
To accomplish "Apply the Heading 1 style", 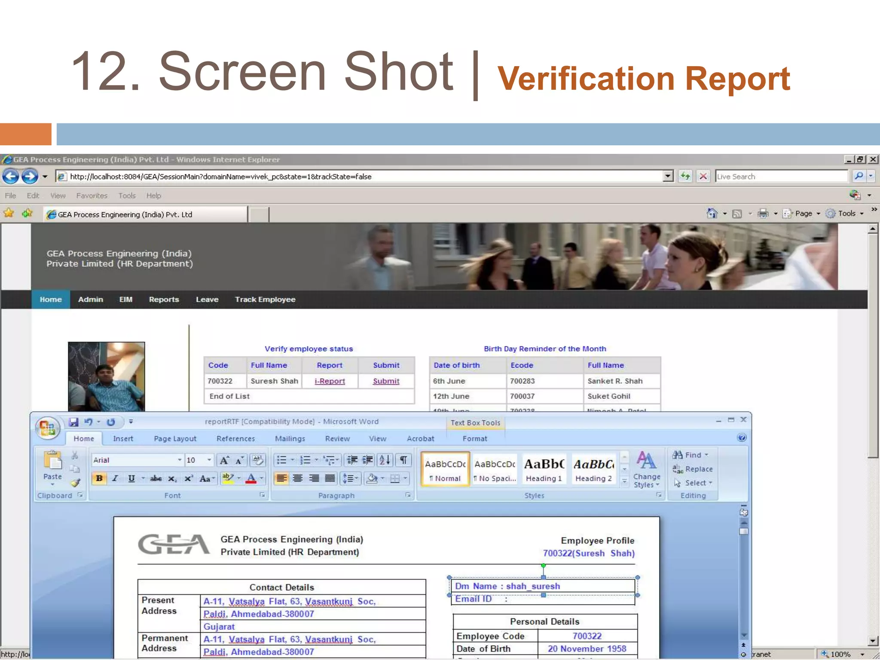I will pyautogui.click(x=544, y=469).
